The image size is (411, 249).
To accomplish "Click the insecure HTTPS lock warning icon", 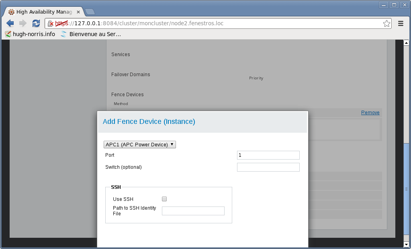I will pos(51,24).
